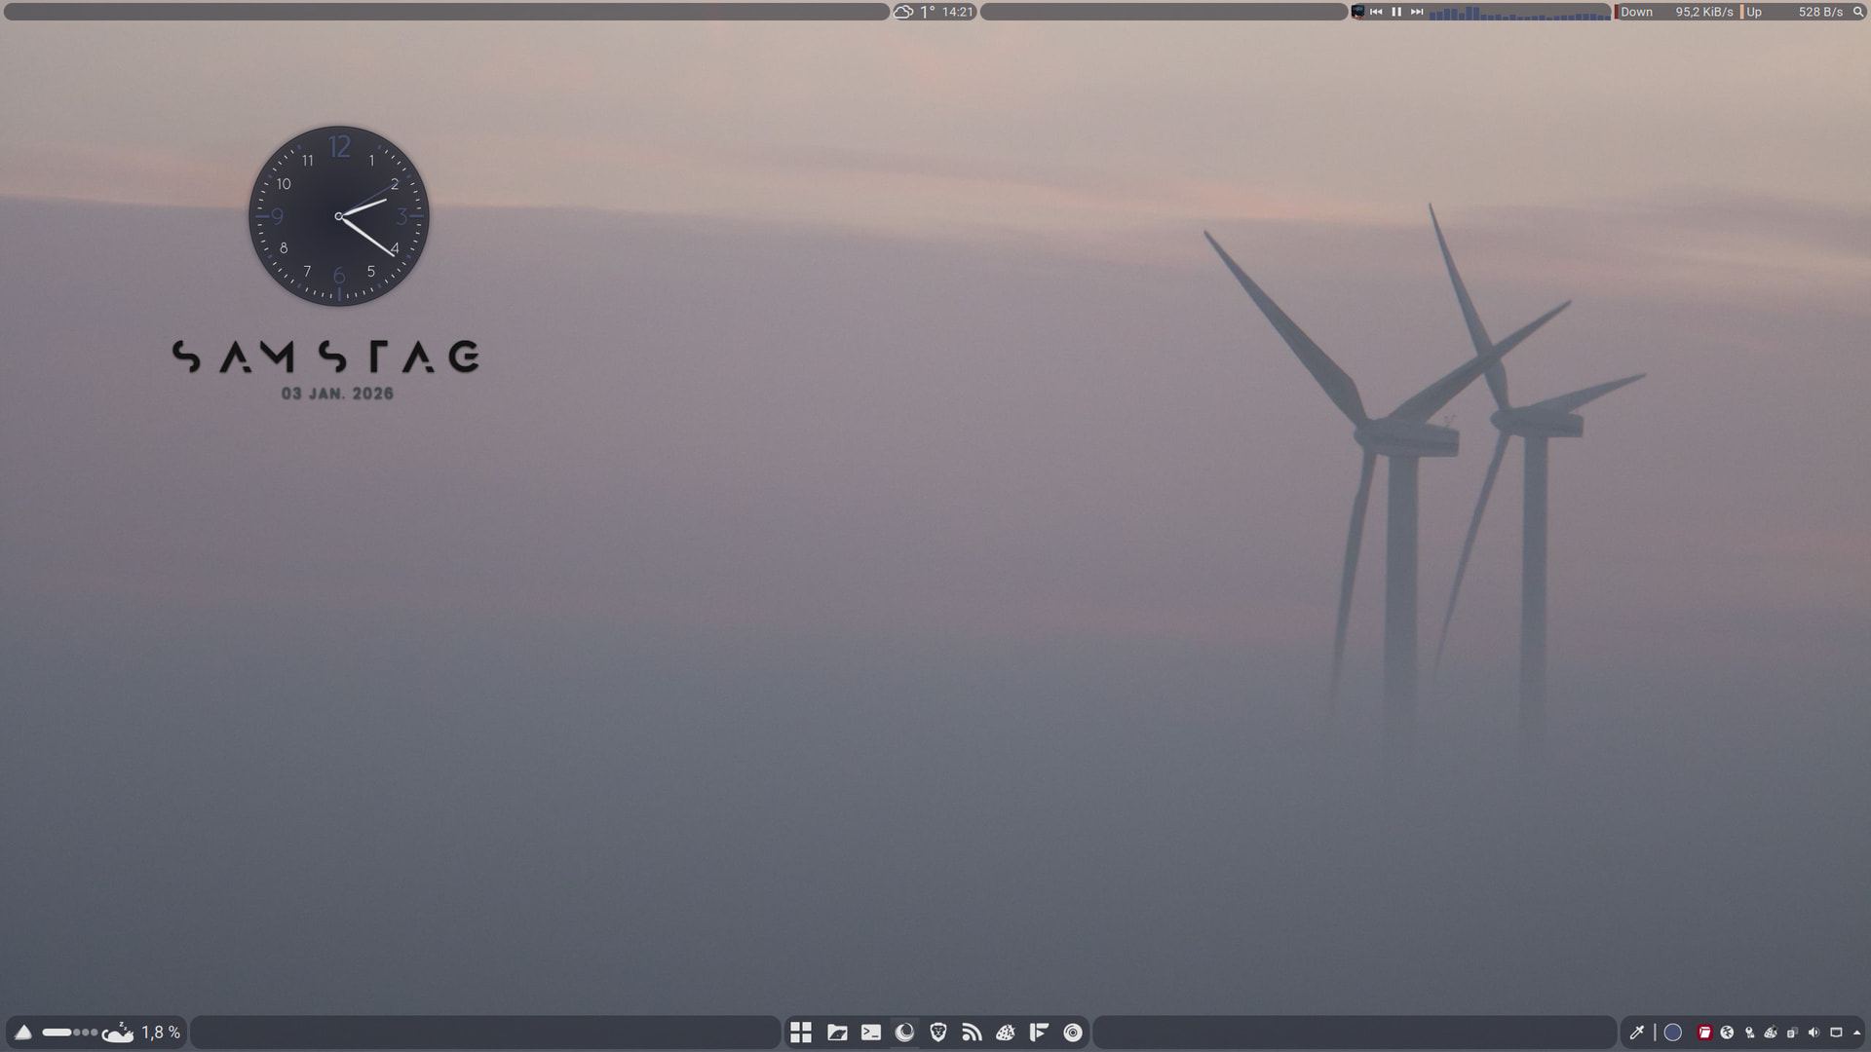1871x1052 pixels.
Task: Click the search magnifier in top panel
Action: 1857,12
